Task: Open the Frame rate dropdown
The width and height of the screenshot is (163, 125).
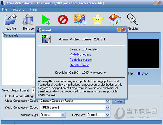Action: 108,115
